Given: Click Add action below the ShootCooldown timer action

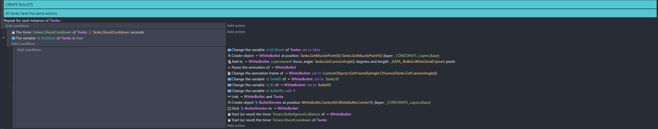Looking at the screenshot, I should point(236,126).
